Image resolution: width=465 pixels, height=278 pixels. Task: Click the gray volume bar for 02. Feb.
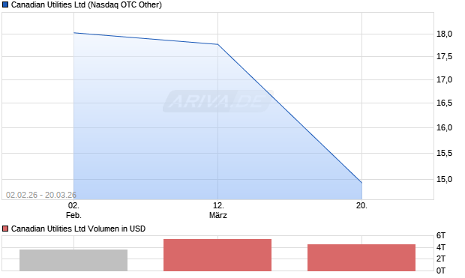click(x=73, y=260)
